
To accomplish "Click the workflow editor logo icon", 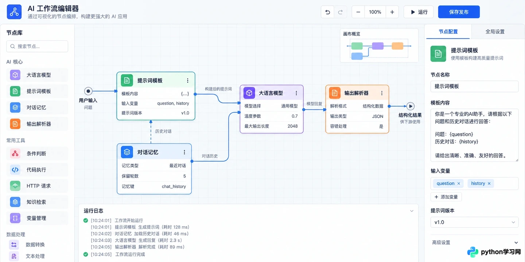I will coord(15,12).
